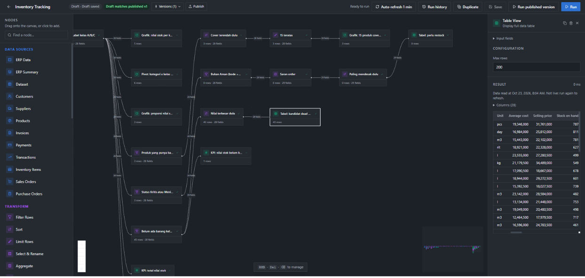This screenshot has width=585, height=278.
Task: Add the Invoices data source
Action: tap(36, 133)
